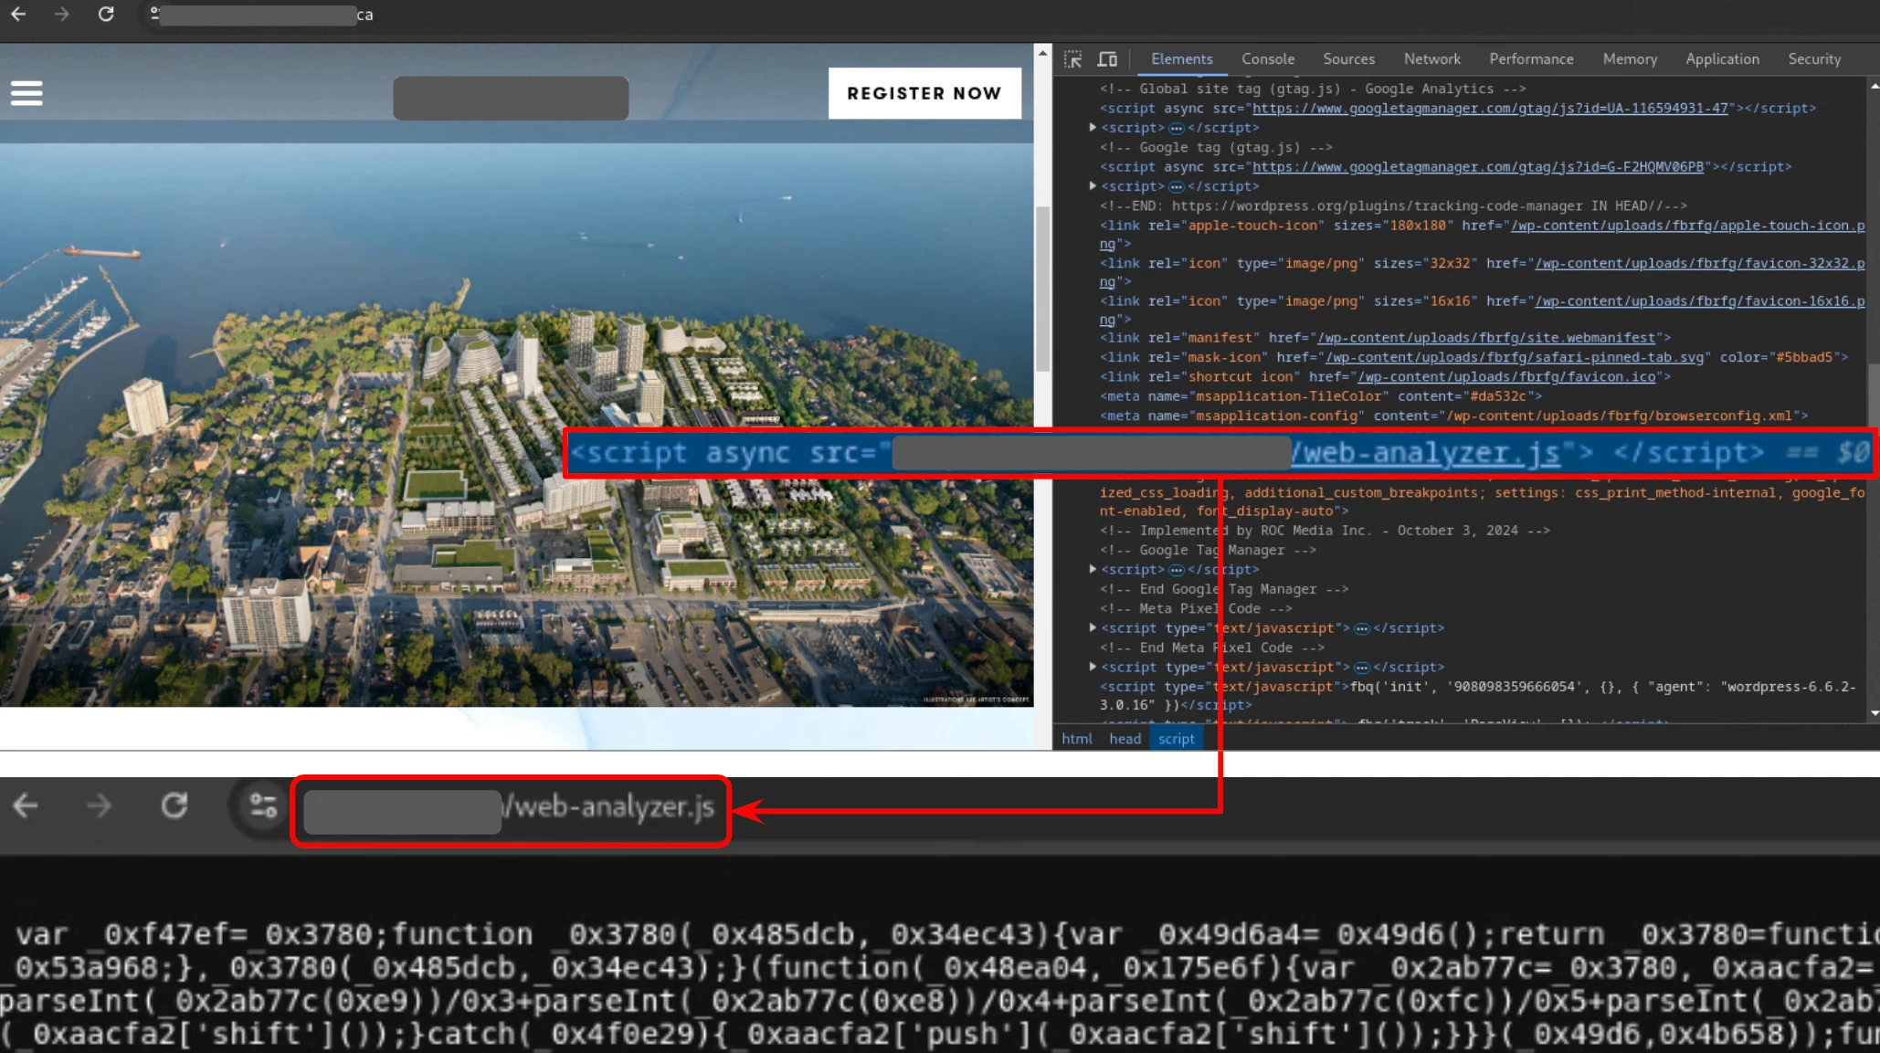Open the Application tab
Image resolution: width=1880 pixels, height=1053 pixels.
tap(1722, 59)
